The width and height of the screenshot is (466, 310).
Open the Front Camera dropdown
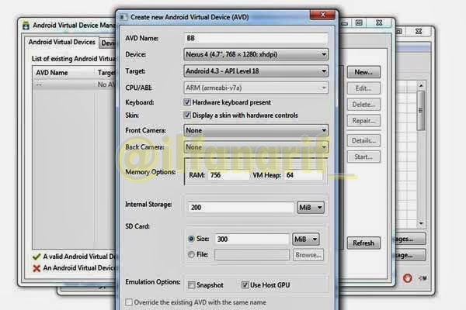[256, 130]
